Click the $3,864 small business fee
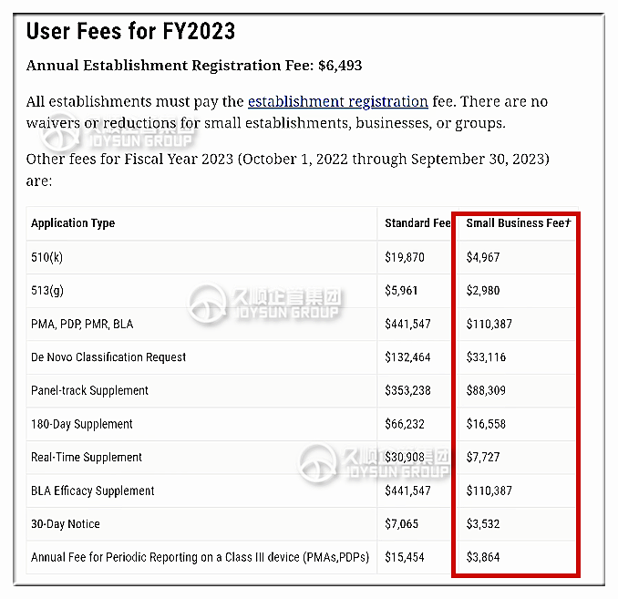Image resolution: width=618 pixels, height=599 pixels. point(483,557)
